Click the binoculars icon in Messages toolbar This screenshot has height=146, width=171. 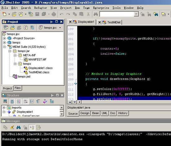point(18,127)
